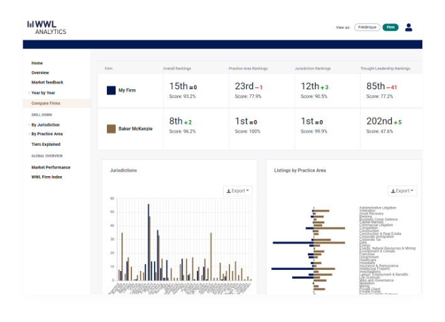Open the Overview section
Screen dimensions: 445x322
click(x=40, y=73)
